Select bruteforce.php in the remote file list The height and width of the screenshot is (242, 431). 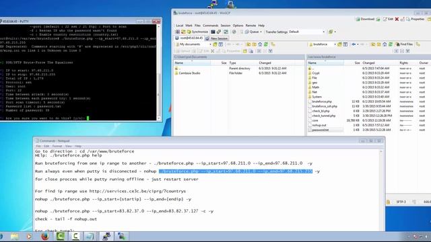click(x=322, y=102)
